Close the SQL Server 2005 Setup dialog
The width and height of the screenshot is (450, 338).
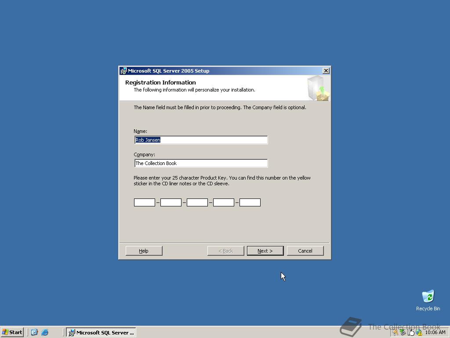coord(326,71)
